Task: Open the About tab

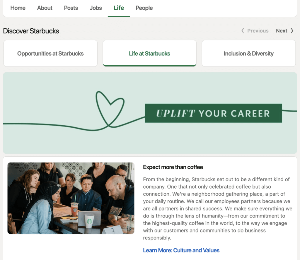Action: pyautogui.click(x=45, y=8)
